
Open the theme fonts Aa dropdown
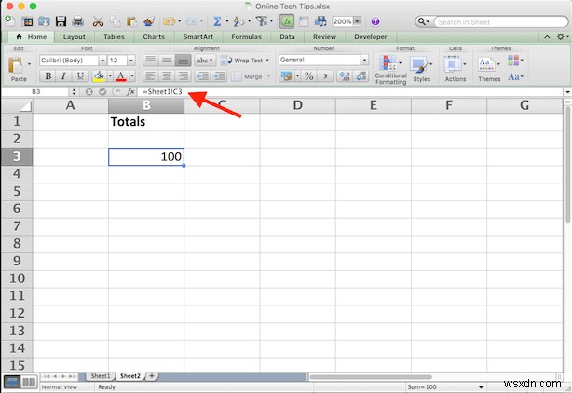click(x=515, y=76)
